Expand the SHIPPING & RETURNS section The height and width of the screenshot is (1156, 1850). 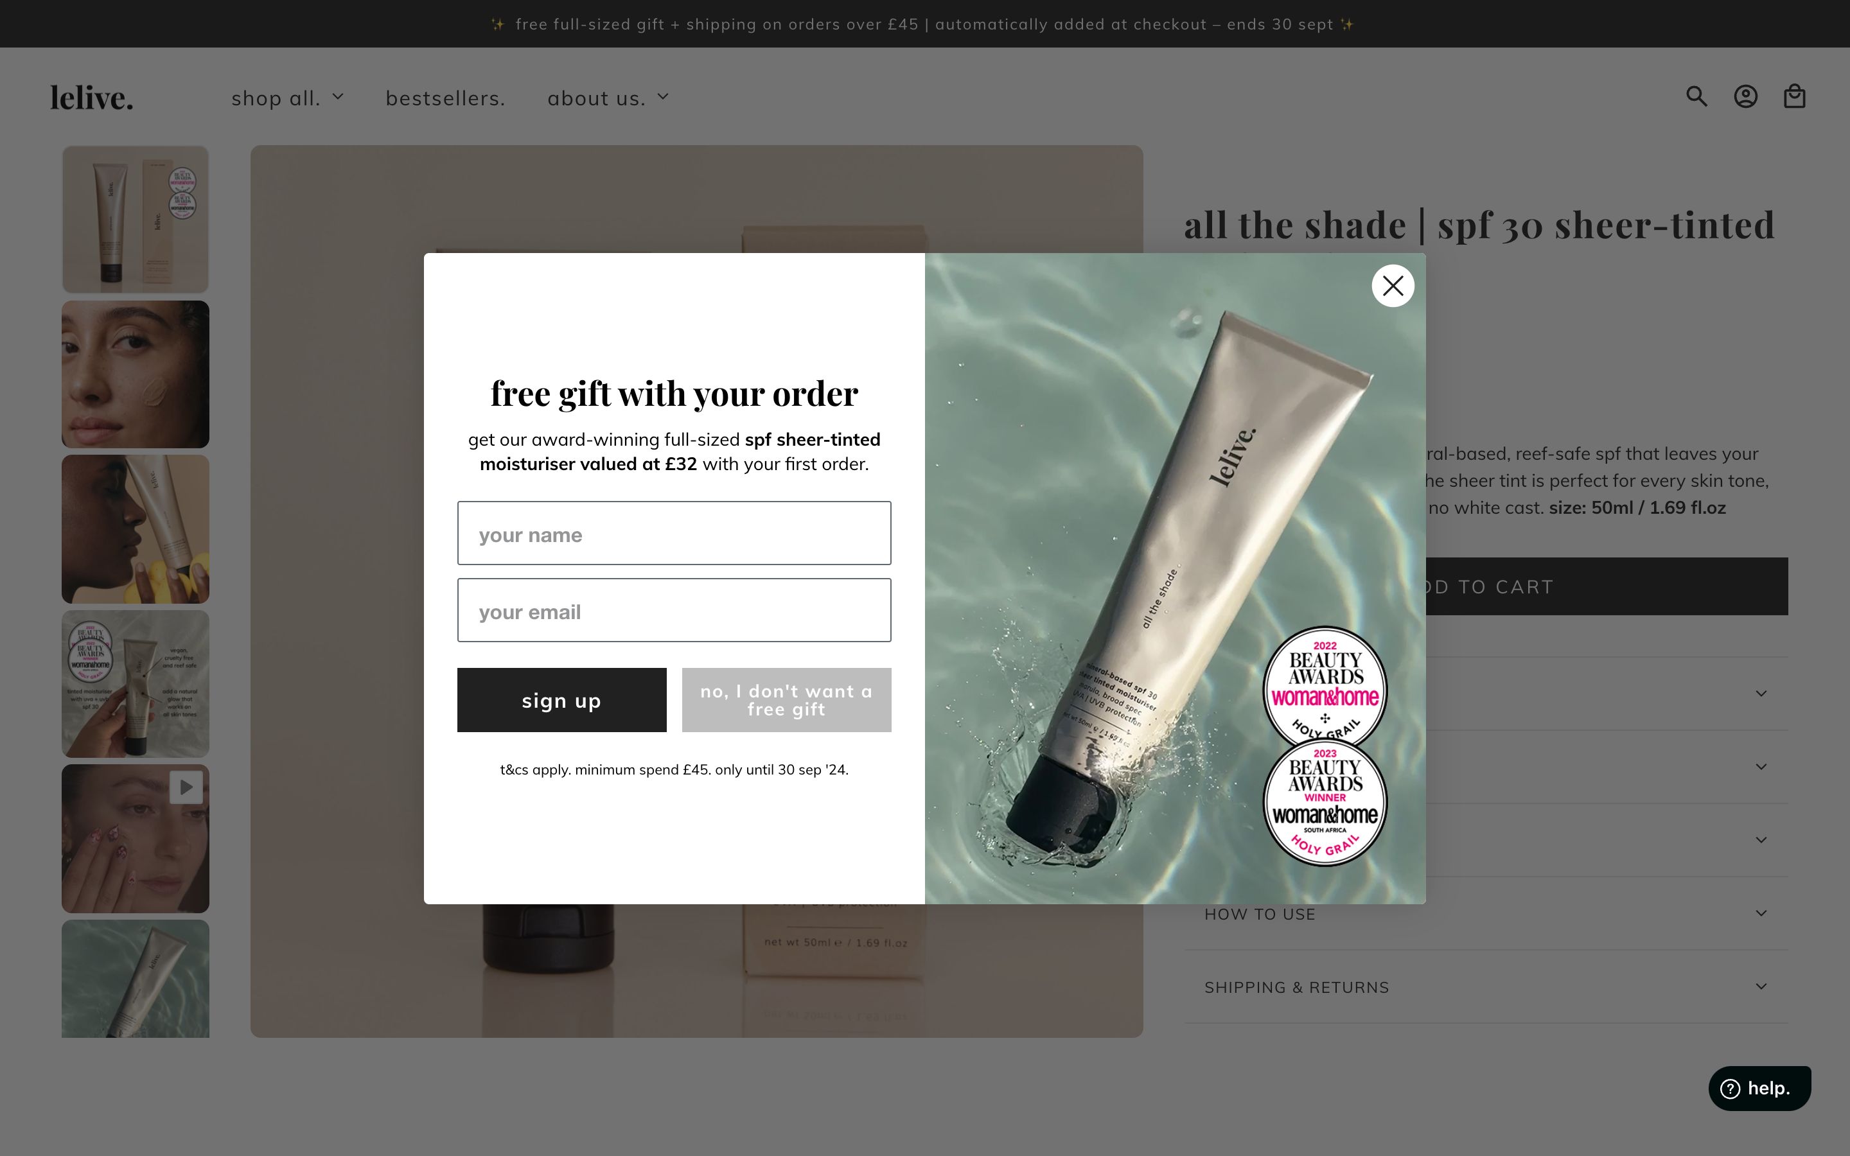1485,987
